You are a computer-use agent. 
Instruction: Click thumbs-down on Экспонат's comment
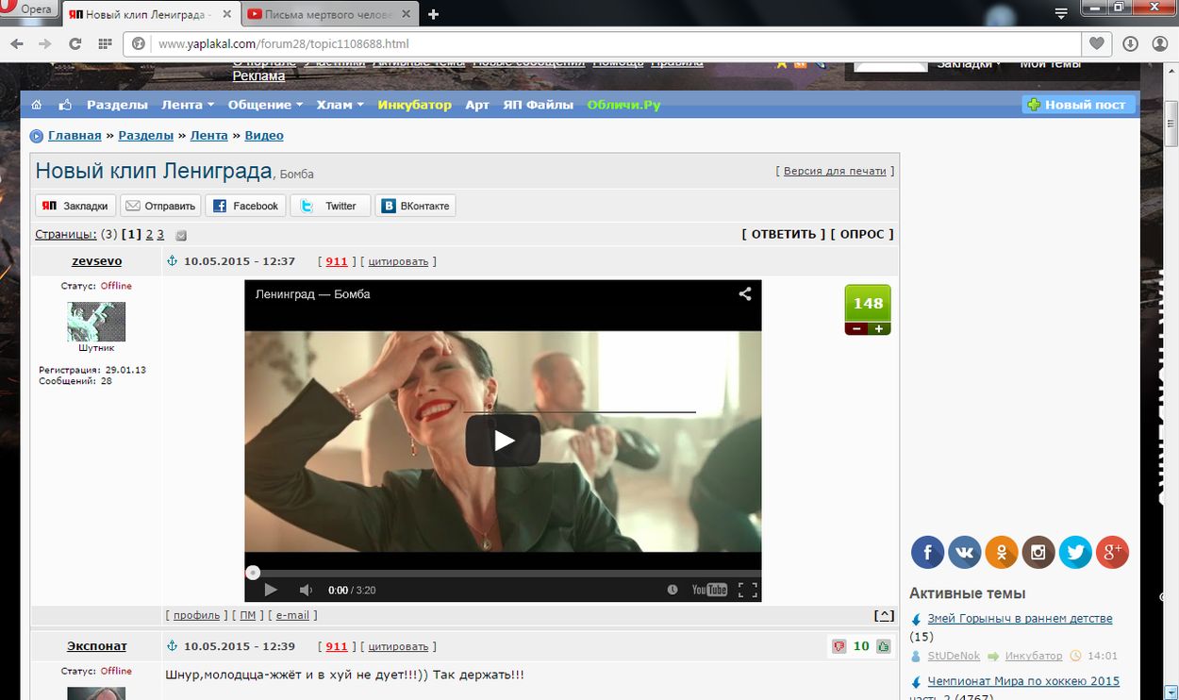839,646
